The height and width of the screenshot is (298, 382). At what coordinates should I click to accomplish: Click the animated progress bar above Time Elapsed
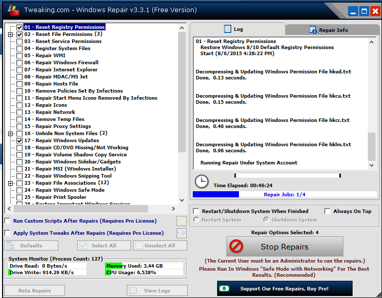coord(287,175)
